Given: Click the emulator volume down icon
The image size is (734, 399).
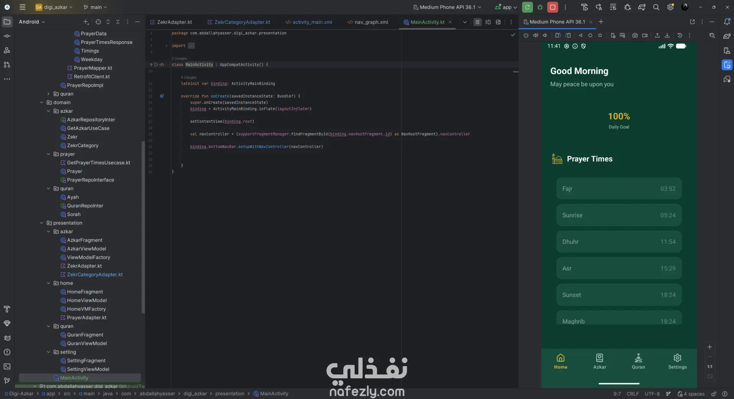Looking at the screenshot, I should pyautogui.click(x=545, y=36).
